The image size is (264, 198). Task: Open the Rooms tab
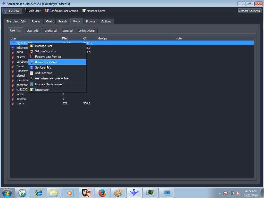36,21
